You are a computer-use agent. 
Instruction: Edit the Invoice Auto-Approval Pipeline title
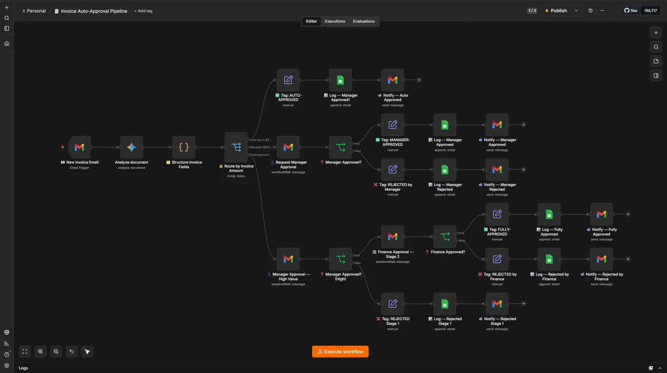pyautogui.click(x=94, y=11)
